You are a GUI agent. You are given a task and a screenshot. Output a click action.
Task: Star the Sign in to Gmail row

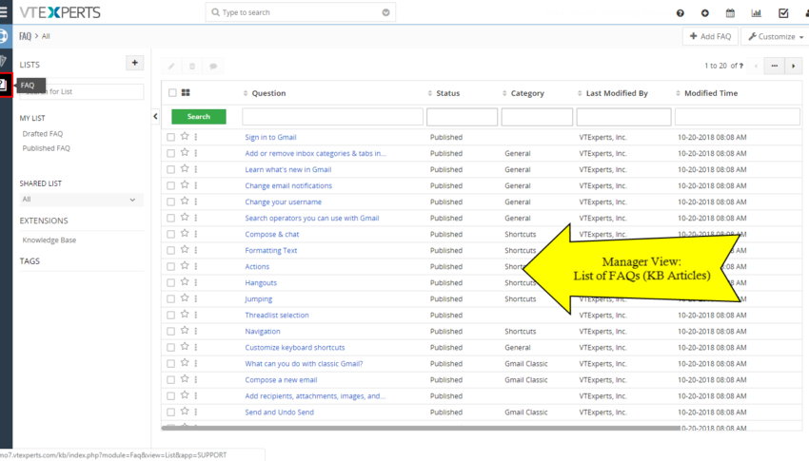185,137
